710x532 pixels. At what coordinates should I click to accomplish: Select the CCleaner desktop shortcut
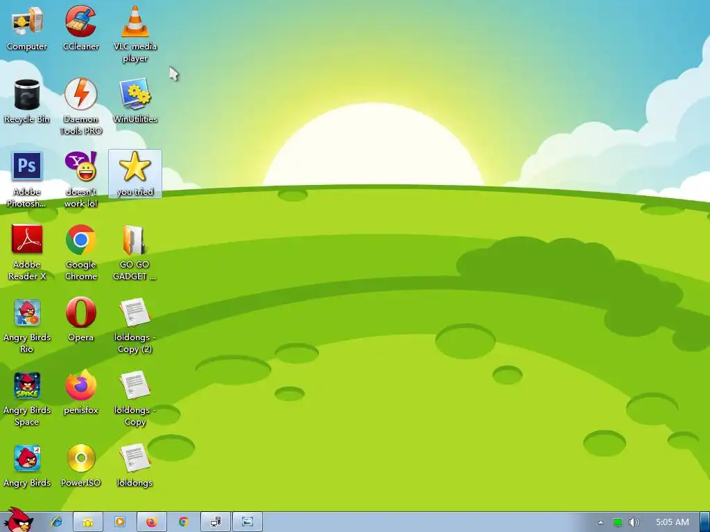point(80,29)
